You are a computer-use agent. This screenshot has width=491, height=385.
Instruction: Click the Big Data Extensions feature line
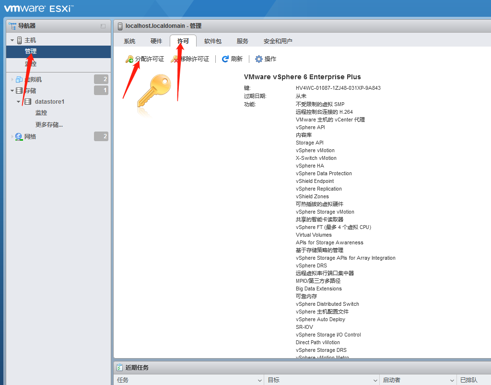318,289
